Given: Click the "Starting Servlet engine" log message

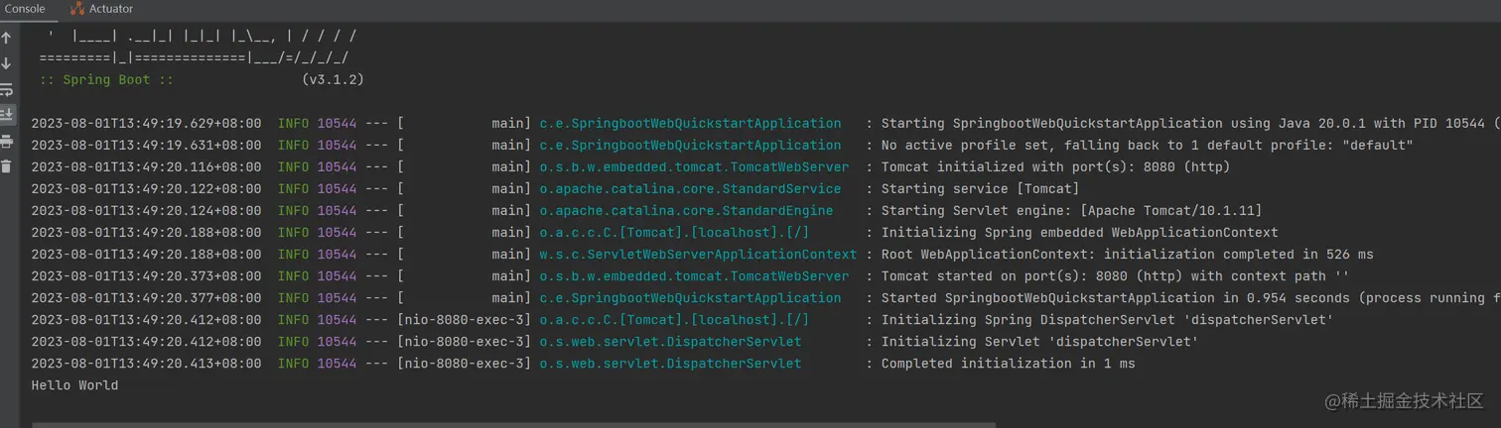Looking at the screenshot, I should pos(1071,211).
